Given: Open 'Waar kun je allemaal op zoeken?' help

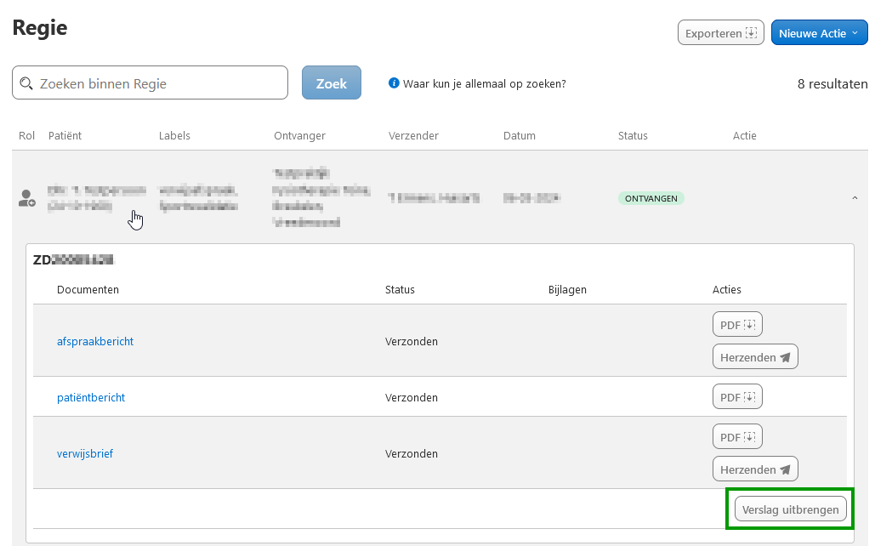Looking at the screenshot, I should click(484, 84).
